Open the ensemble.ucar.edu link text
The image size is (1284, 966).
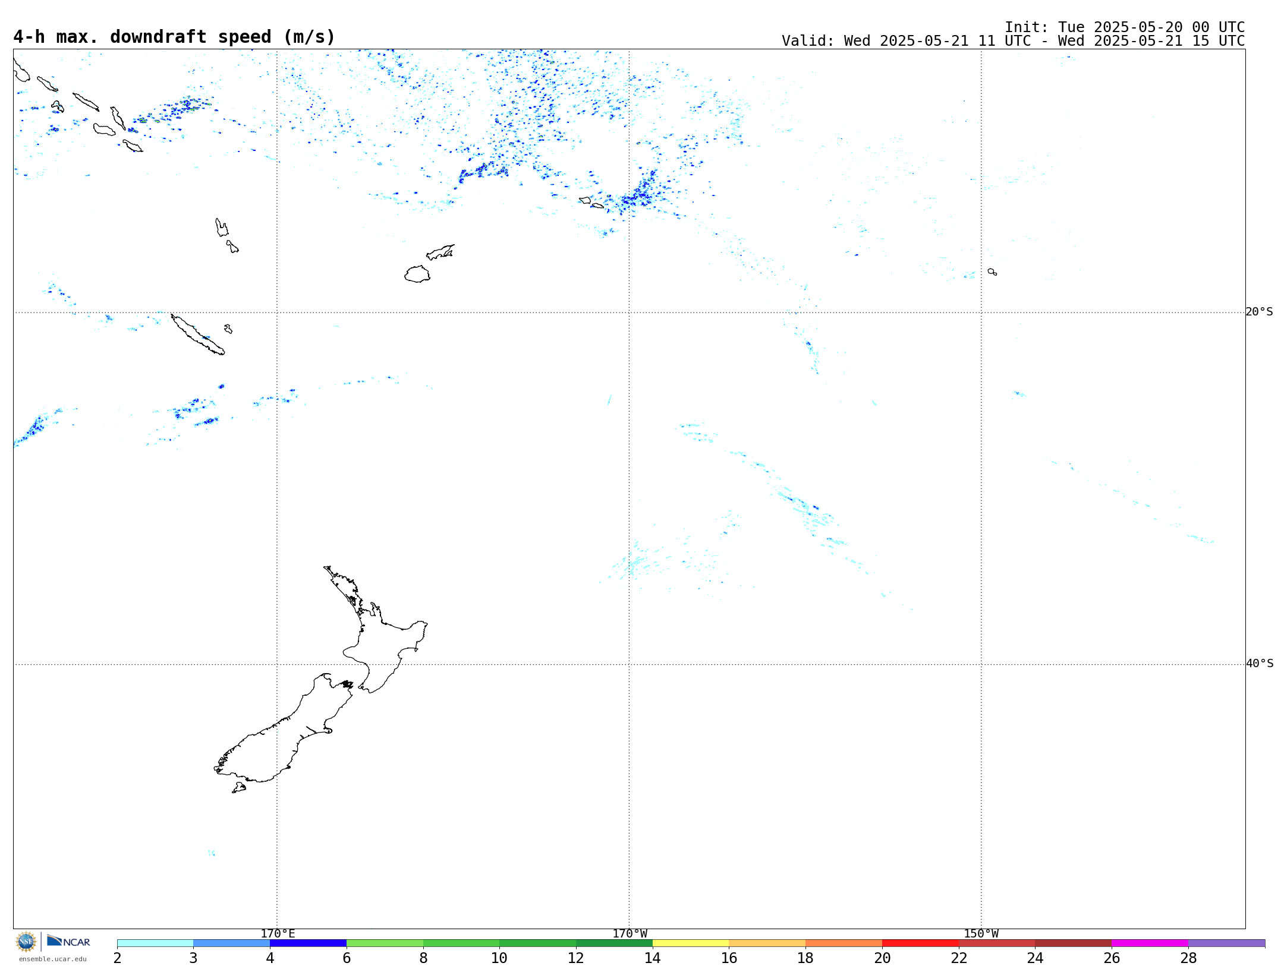52,959
